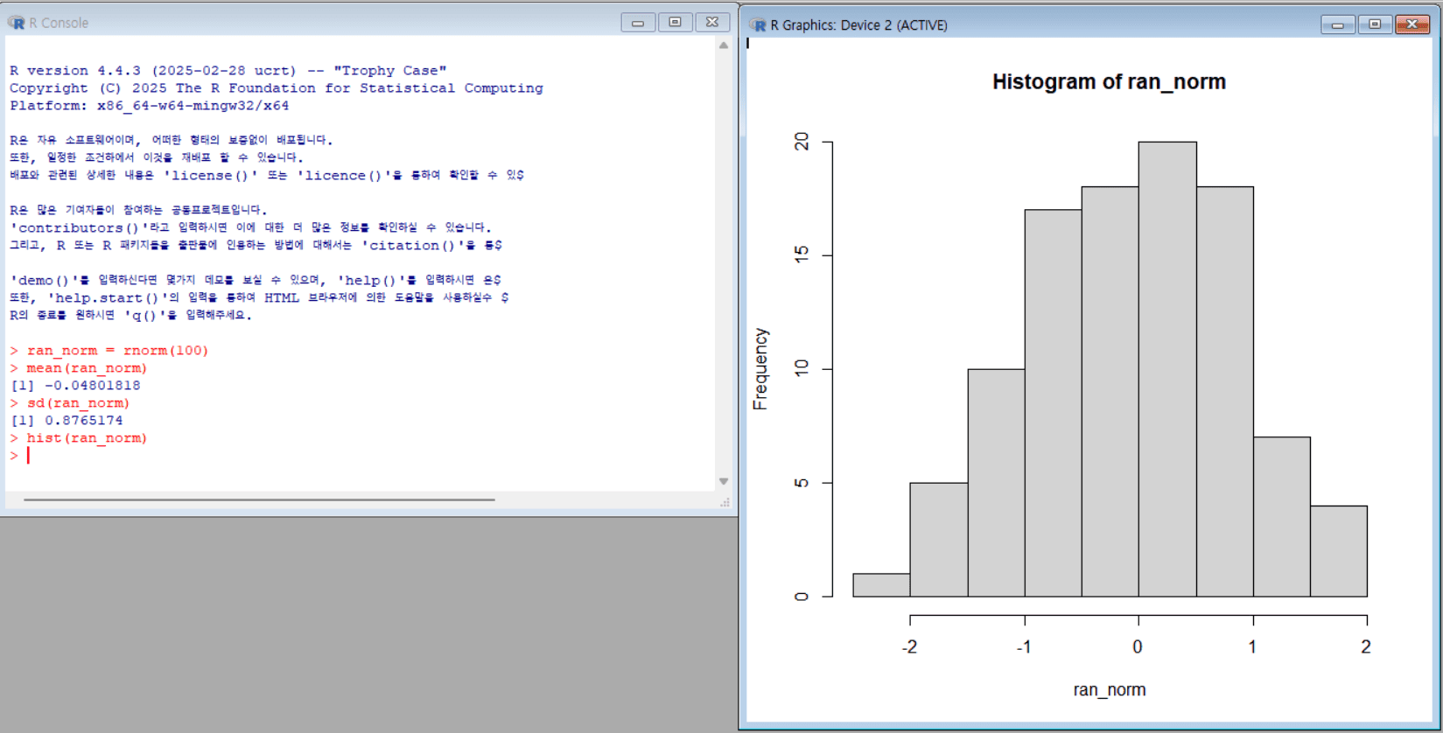Close the R Console window

(712, 23)
